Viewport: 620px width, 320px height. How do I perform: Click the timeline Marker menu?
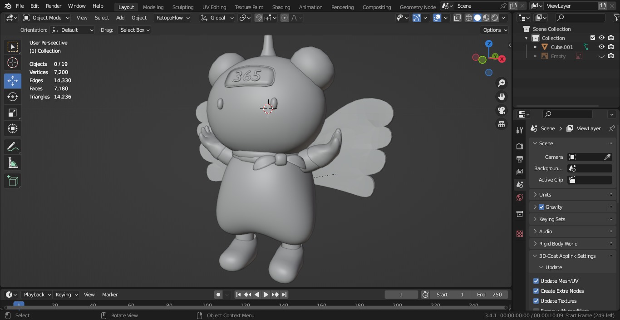tap(110, 295)
